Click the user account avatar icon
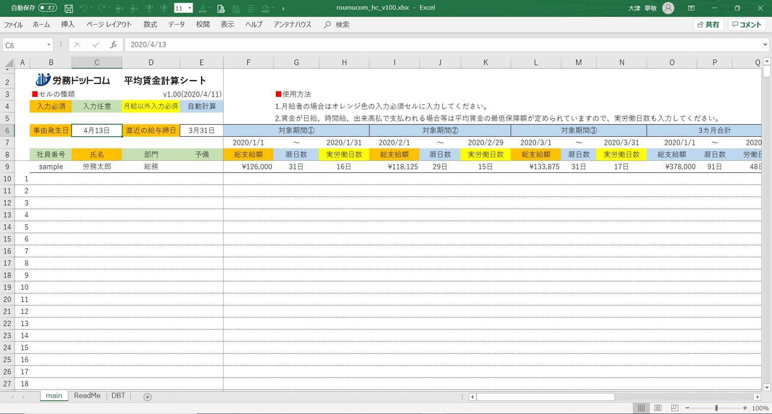The width and height of the screenshot is (772, 414). click(668, 8)
